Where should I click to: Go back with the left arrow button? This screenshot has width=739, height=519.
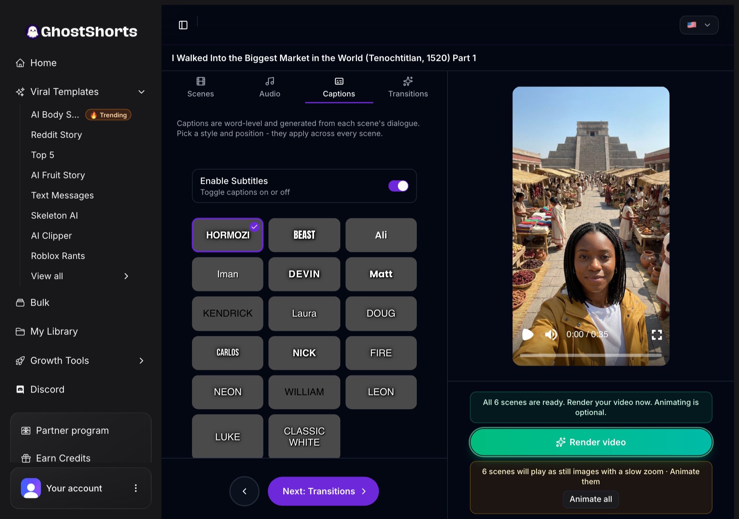click(x=244, y=491)
